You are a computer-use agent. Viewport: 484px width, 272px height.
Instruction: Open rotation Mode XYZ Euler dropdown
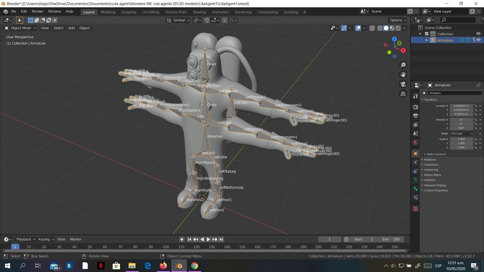click(x=462, y=134)
